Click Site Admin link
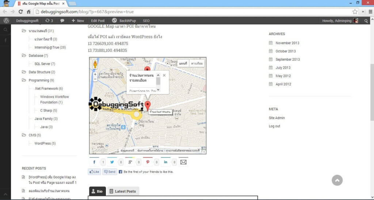 coord(277,118)
